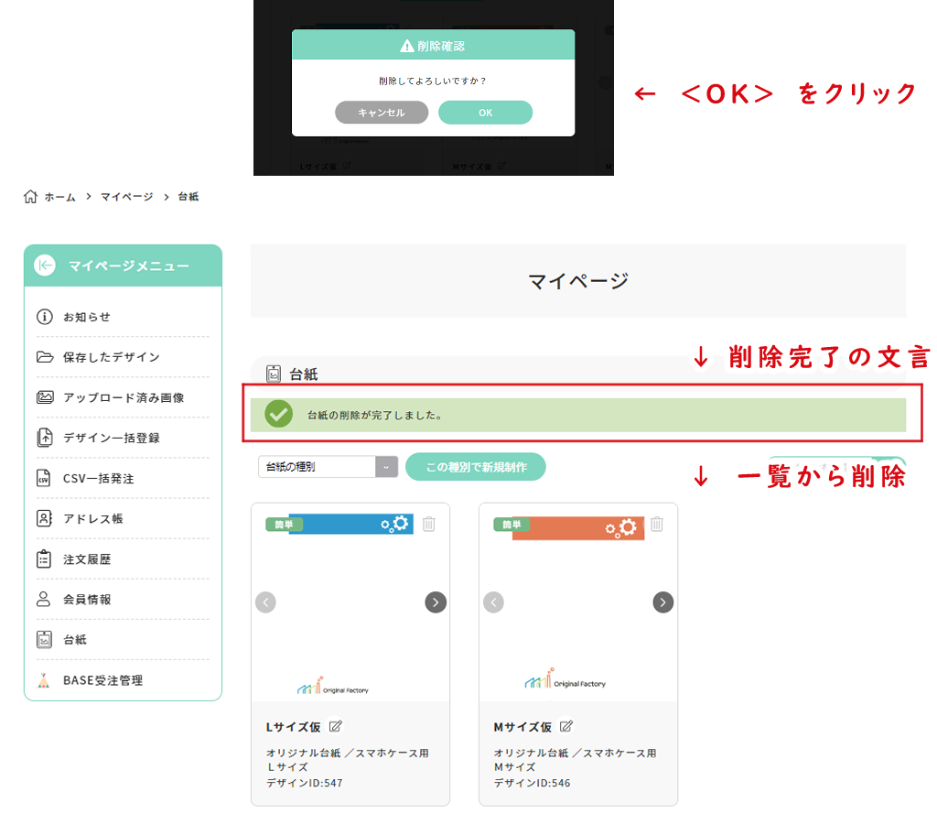The image size is (937, 824).
Task: Click the collapse arrow in マイページメニュー header
Action: tap(45, 266)
